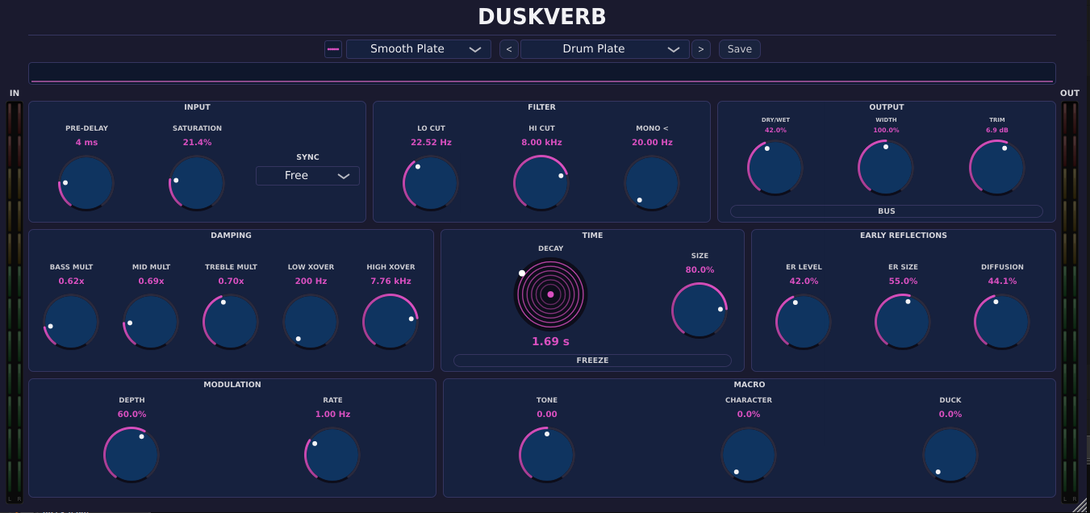Click the DUSKVERB title logo
Image resolution: width=1090 pixels, height=513 pixels.
pyautogui.click(x=542, y=17)
